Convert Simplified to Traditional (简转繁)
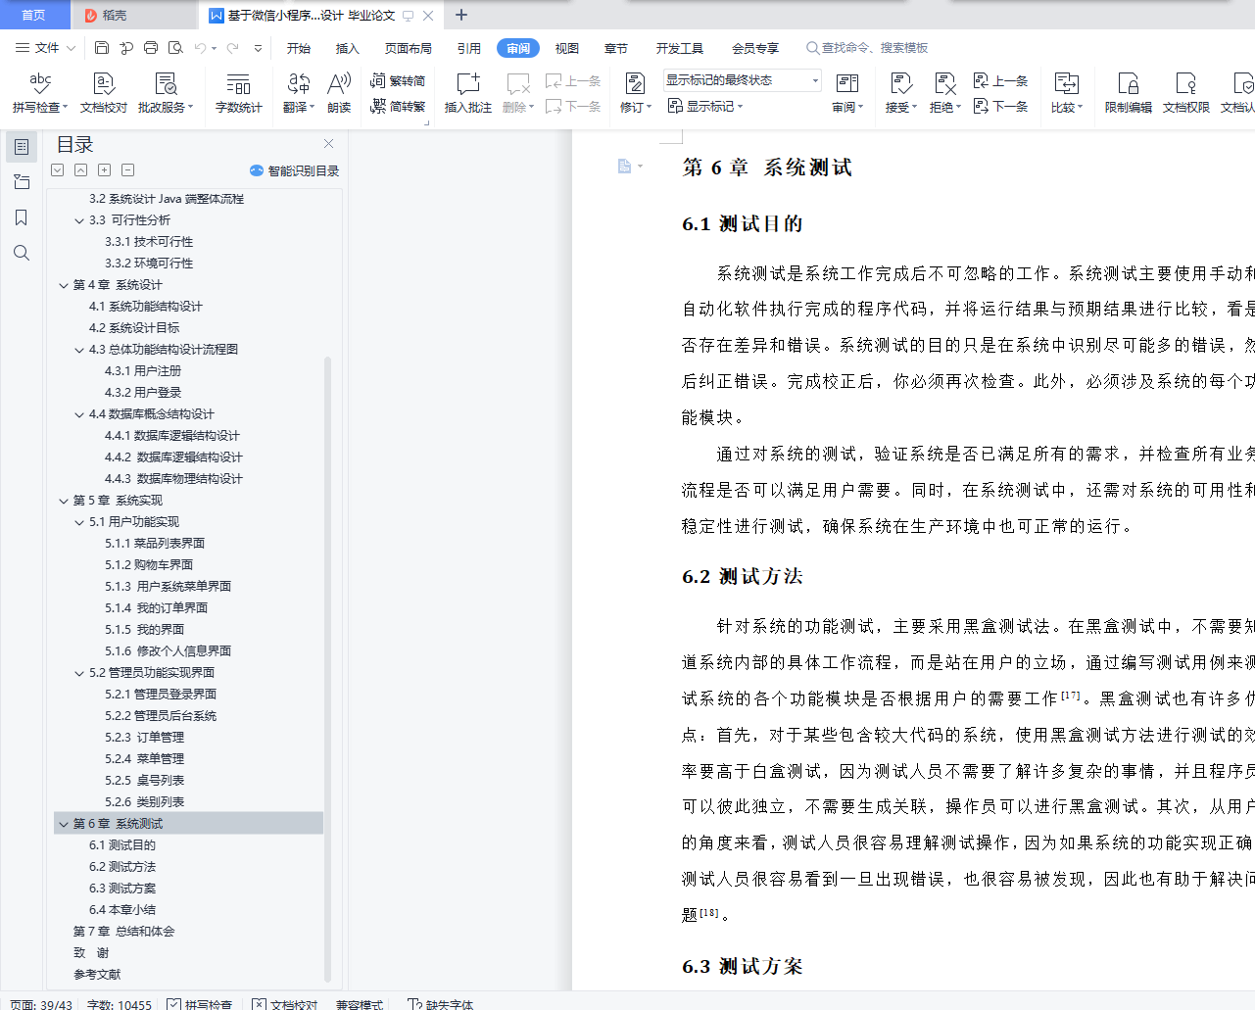The height and width of the screenshot is (1010, 1255). tap(398, 106)
